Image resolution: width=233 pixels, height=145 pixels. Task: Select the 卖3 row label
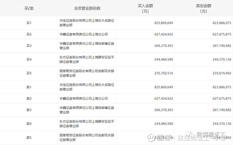29,110
